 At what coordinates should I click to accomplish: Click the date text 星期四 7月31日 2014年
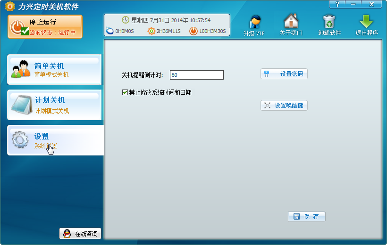[160, 20]
